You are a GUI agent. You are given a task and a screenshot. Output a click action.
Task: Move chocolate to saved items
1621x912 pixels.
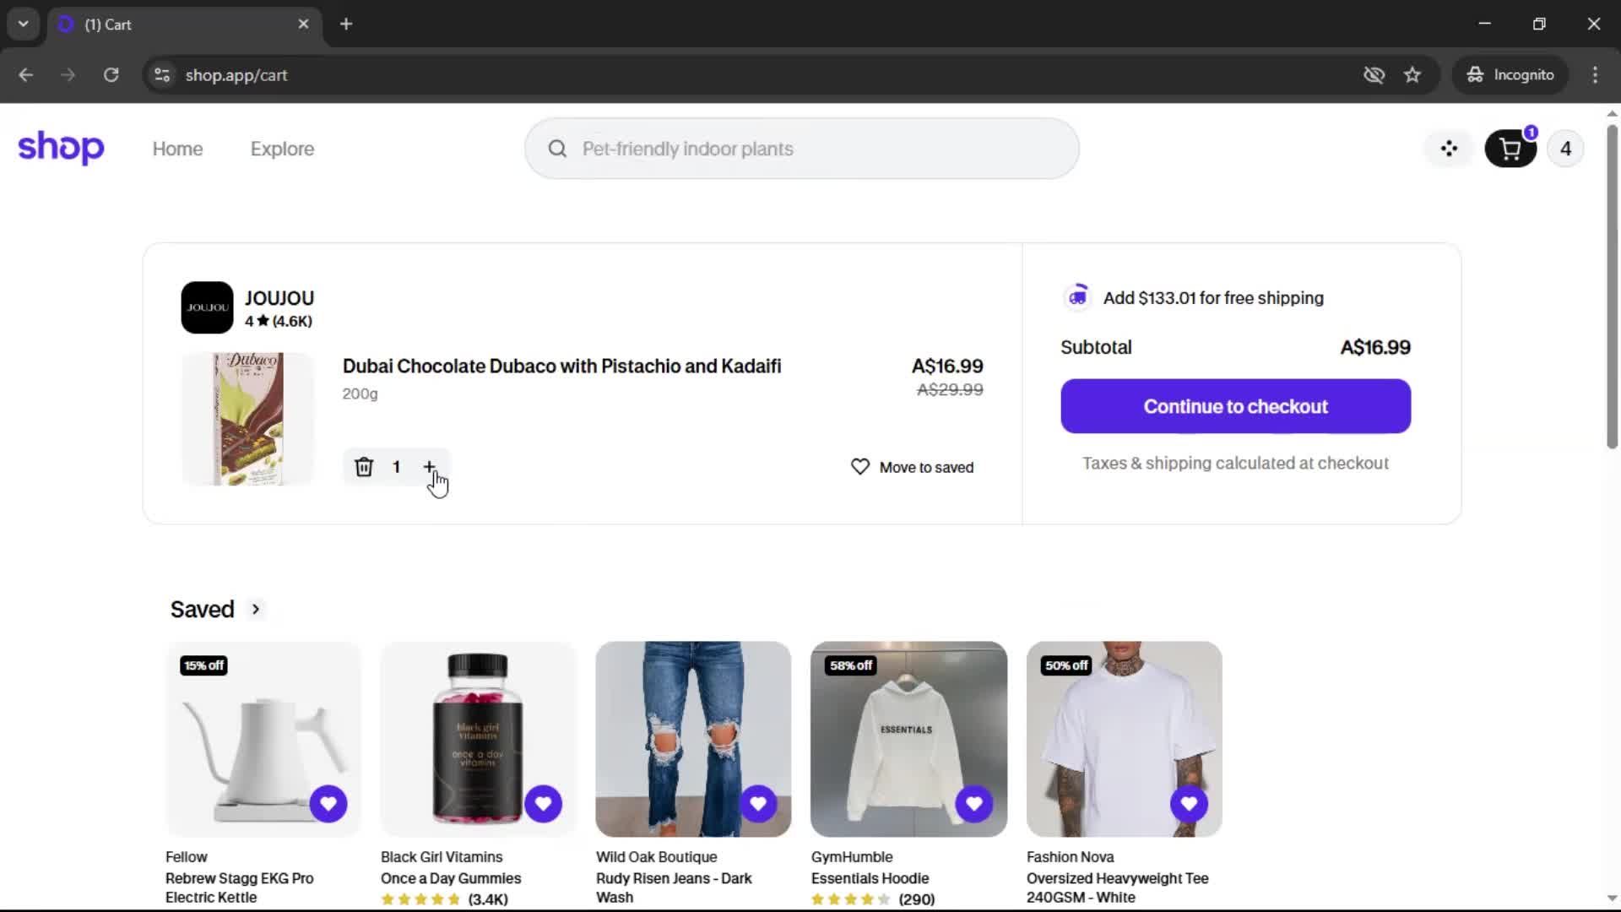click(913, 467)
